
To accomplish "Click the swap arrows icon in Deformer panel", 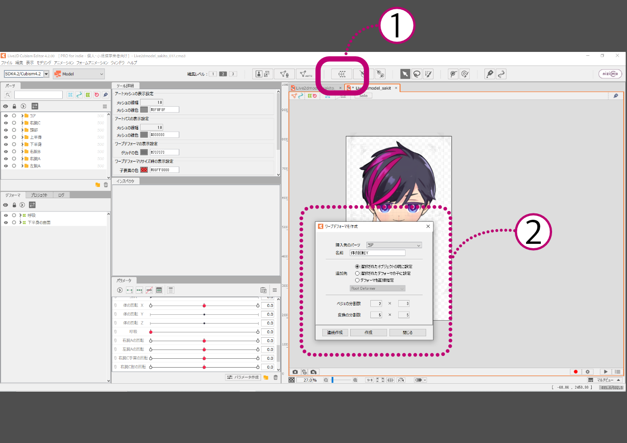I will tap(32, 205).
